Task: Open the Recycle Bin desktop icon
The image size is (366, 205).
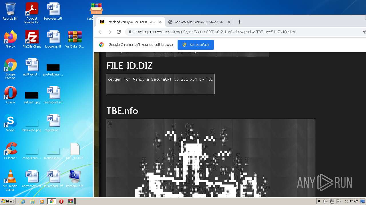Action: click(x=10, y=11)
